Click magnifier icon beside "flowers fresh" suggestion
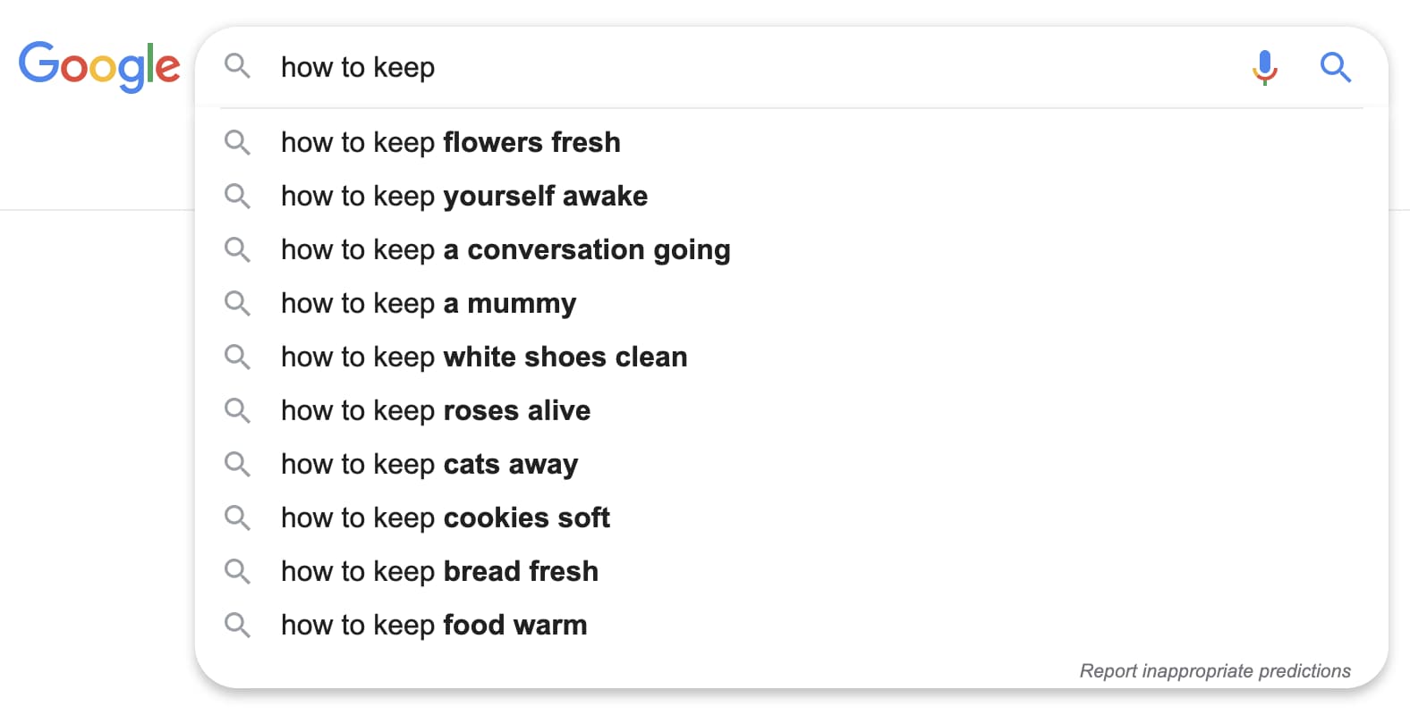Screen dimensions: 1410x715 pyautogui.click(x=237, y=142)
